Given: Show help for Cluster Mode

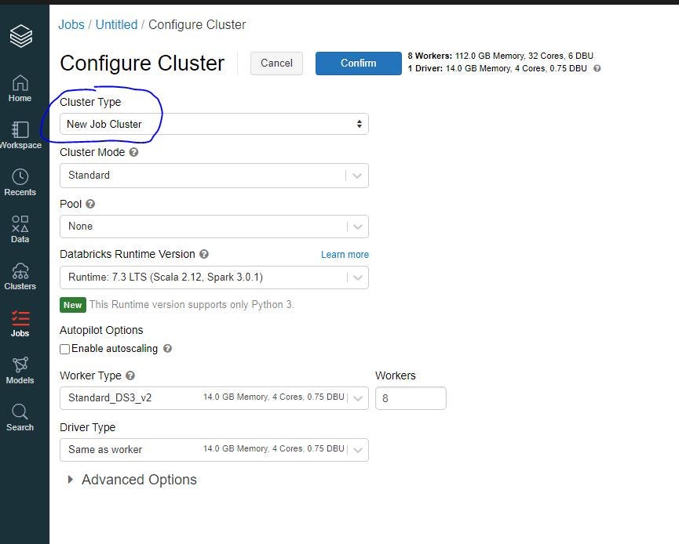Looking at the screenshot, I should (x=133, y=152).
